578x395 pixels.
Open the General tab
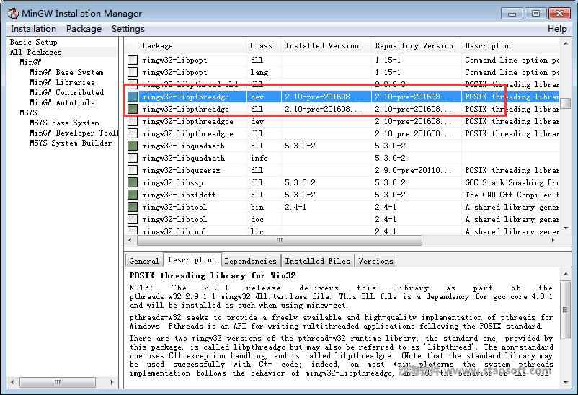pyautogui.click(x=143, y=261)
